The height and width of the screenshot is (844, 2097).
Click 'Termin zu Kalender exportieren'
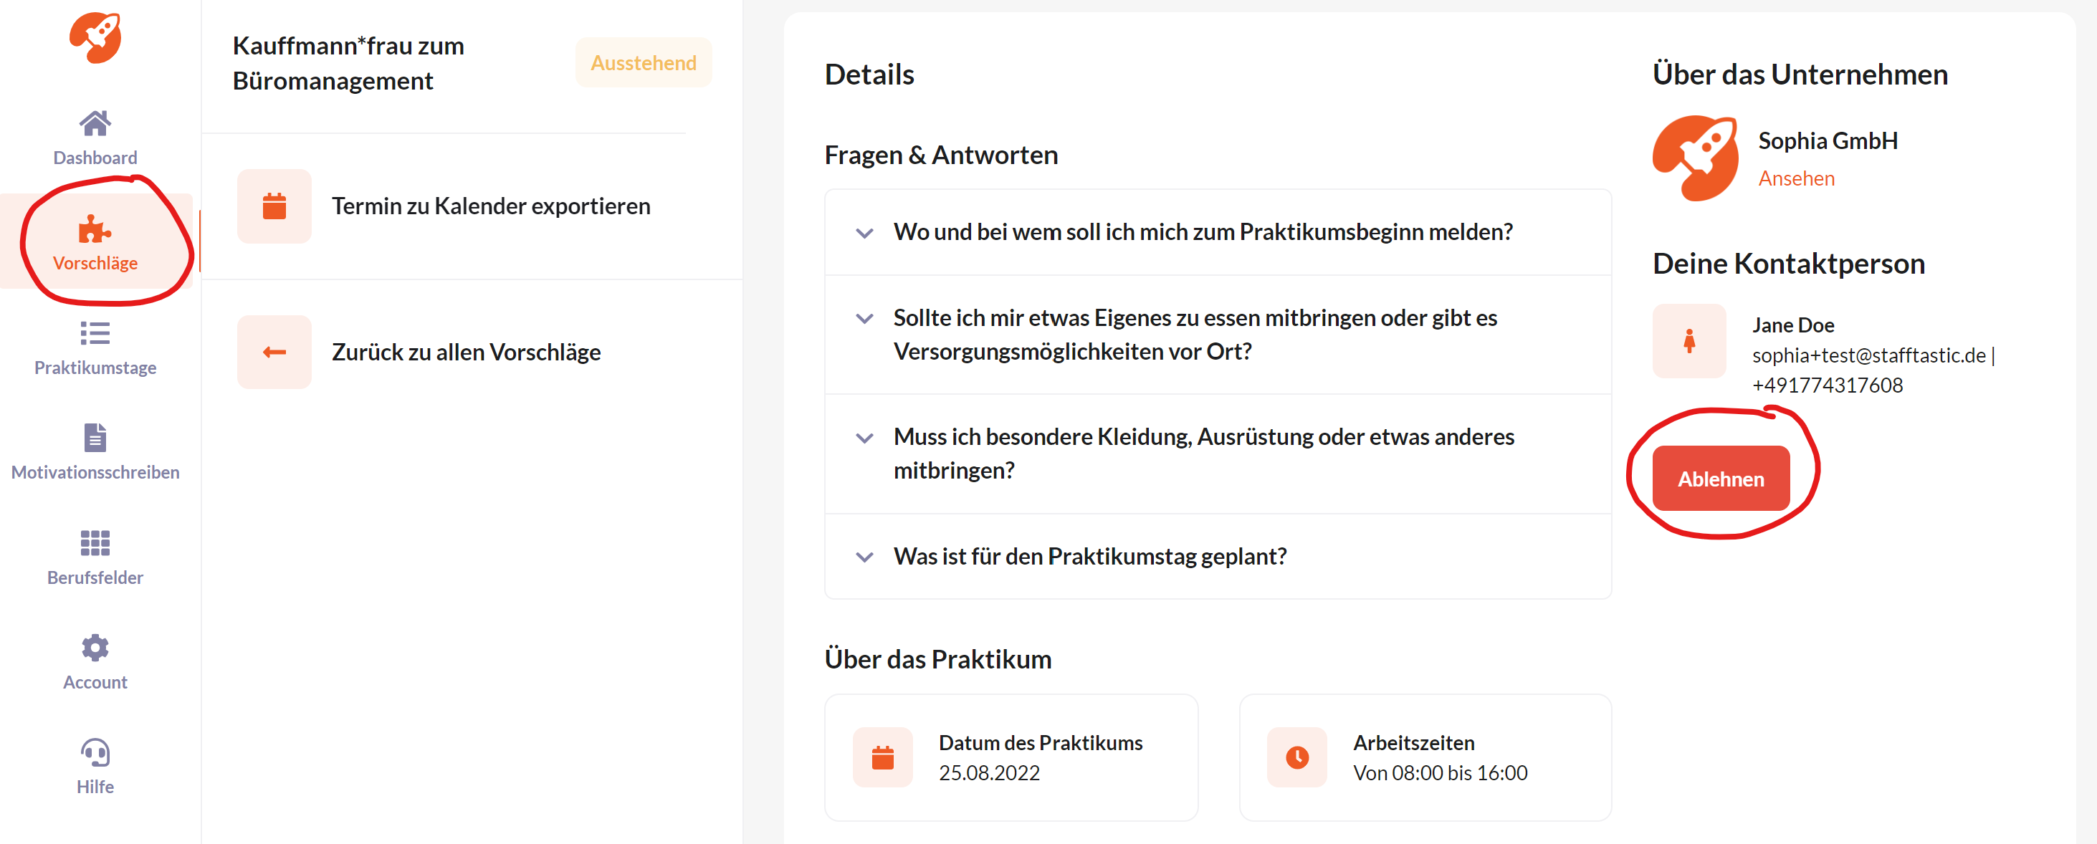(491, 206)
